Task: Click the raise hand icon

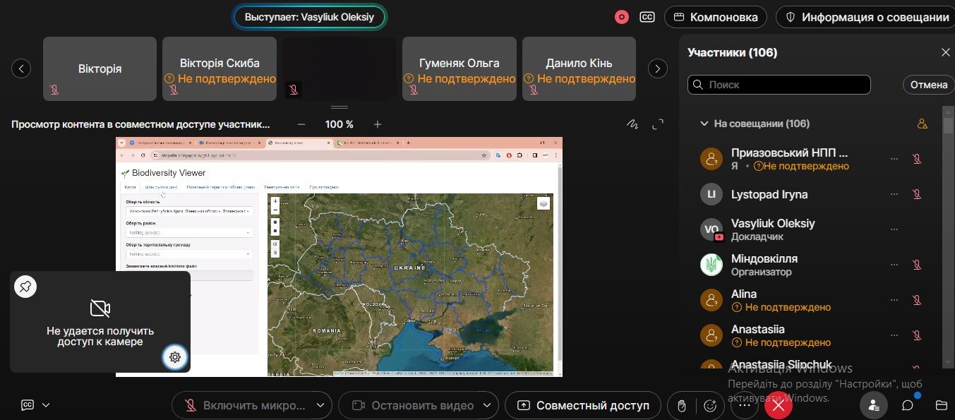Action: pos(681,406)
